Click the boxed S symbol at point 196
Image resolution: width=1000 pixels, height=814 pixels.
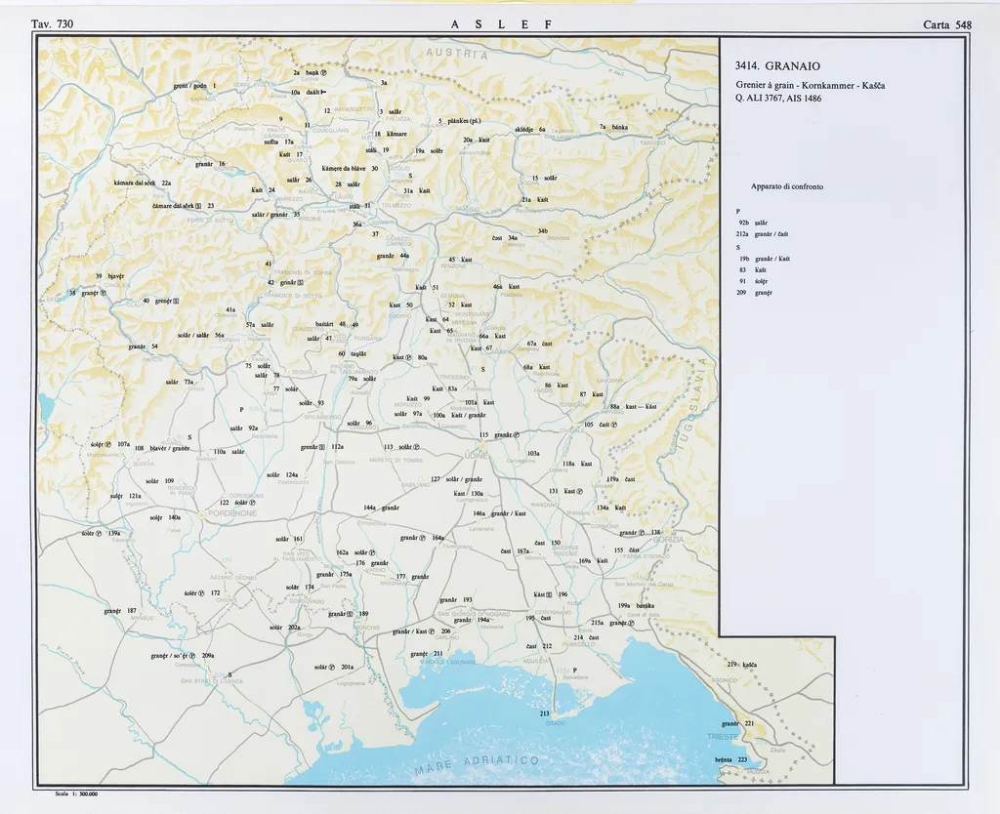coord(549,594)
